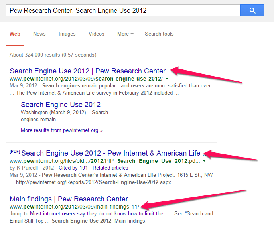Switch to the Images tab
274x233 pixels.
click(x=67, y=34)
